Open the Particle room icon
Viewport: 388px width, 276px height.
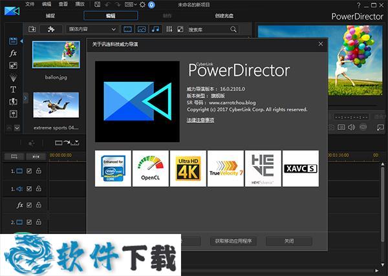(13, 78)
